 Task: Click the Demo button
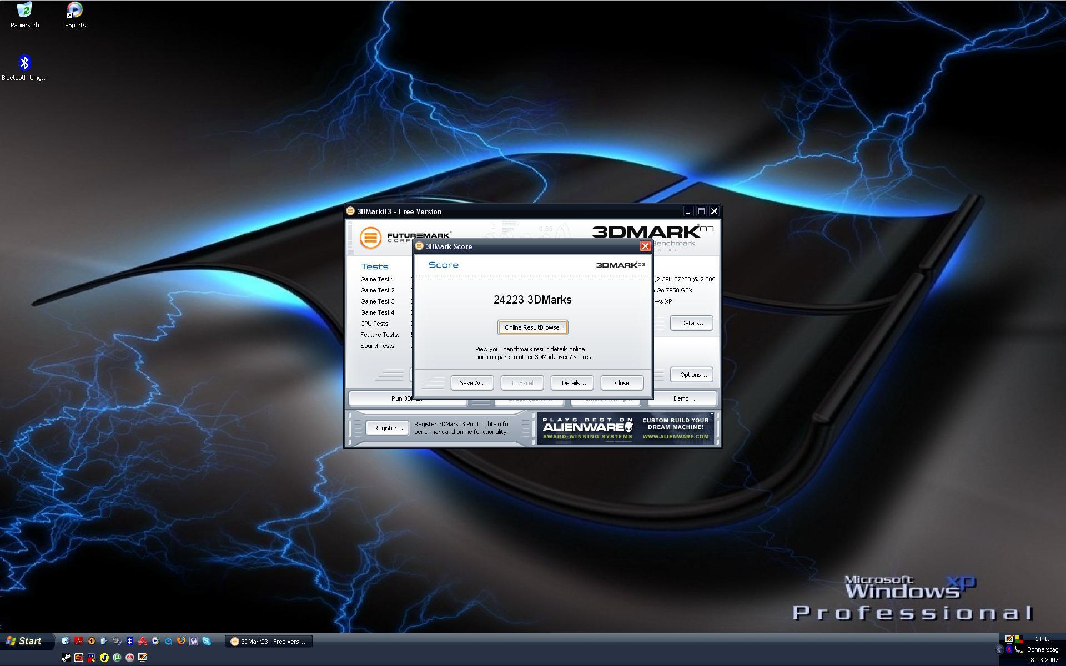683,398
